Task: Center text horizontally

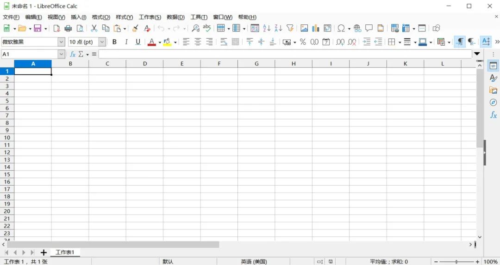Action: [x=198, y=42]
